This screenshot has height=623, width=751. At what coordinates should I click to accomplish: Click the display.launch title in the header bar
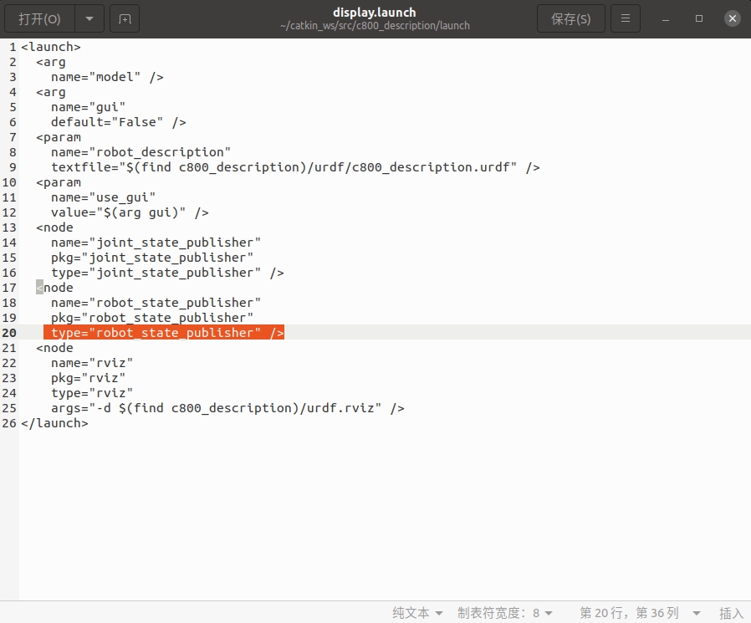[375, 12]
